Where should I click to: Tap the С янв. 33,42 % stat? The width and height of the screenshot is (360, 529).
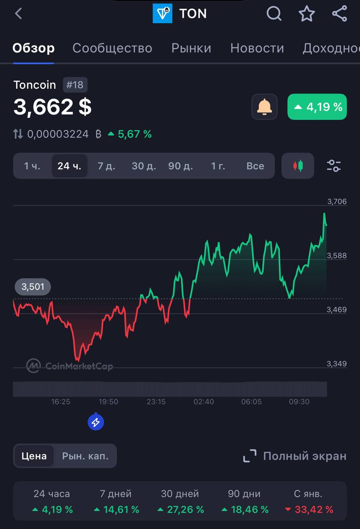(308, 502)
